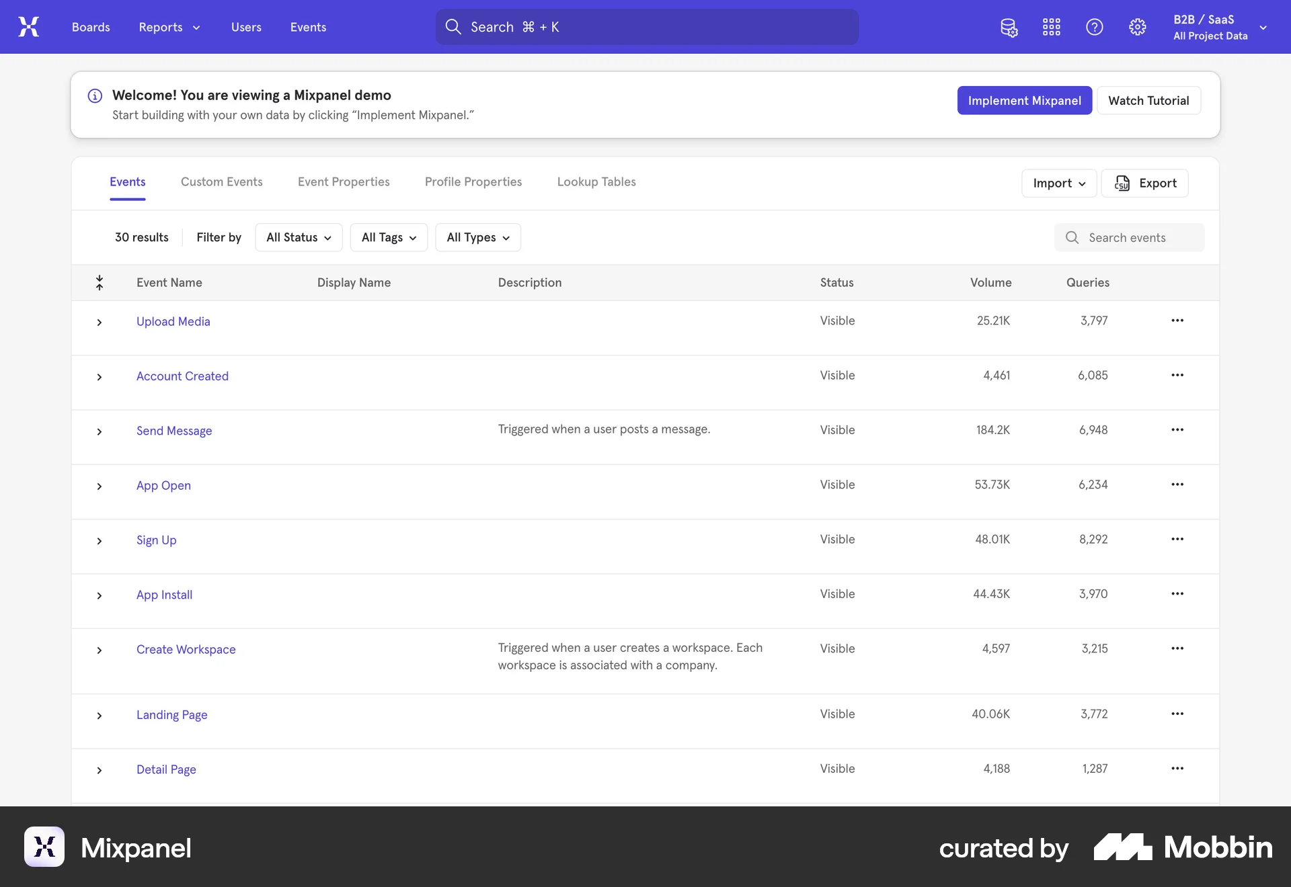Open help via the question mark icon
Viewport: 1291px width, 887px height.
[x=1094, y=27]
